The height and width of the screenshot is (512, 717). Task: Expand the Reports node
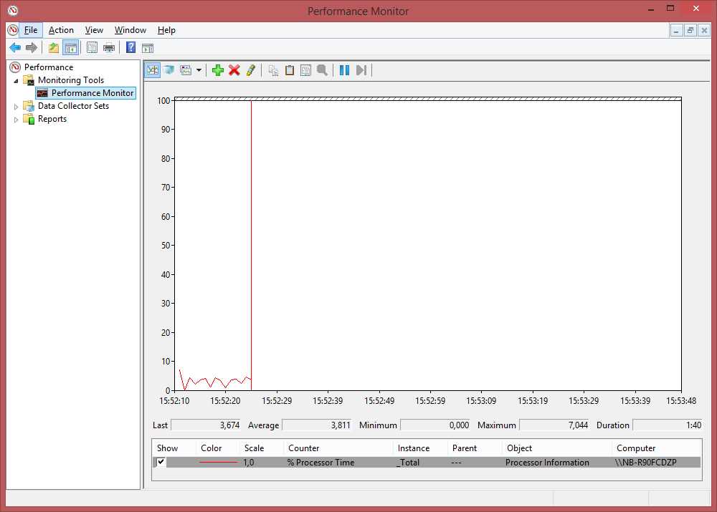[x=16, y=119]
